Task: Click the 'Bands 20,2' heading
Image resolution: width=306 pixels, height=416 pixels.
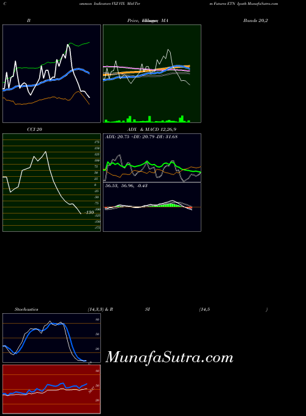Action: point(256,20)
